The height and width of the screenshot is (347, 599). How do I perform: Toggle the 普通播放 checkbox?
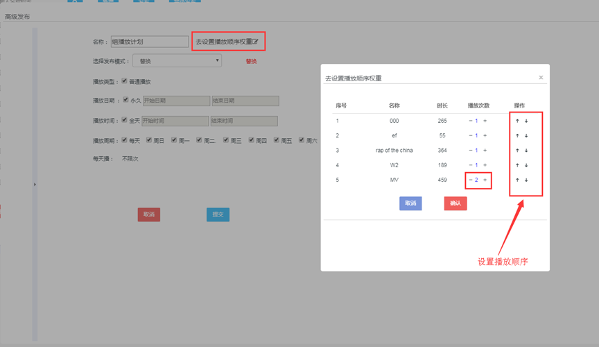(x=124, y=81)
